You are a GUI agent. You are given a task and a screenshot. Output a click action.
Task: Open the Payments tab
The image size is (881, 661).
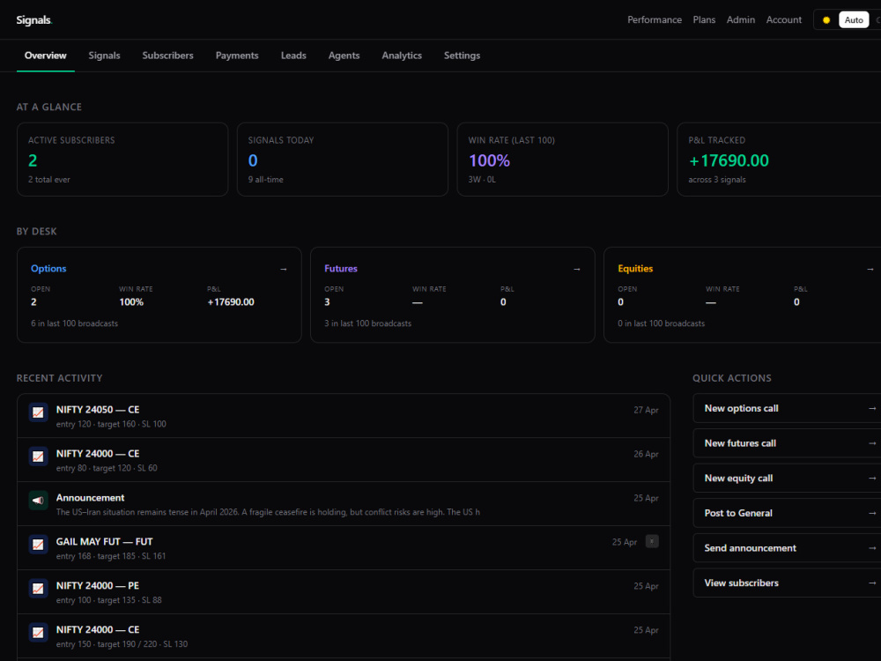237,56
